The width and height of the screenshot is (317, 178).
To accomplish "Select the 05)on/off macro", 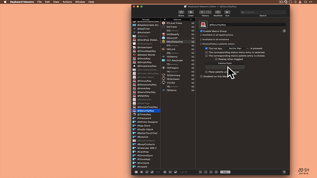I will 178,38.
